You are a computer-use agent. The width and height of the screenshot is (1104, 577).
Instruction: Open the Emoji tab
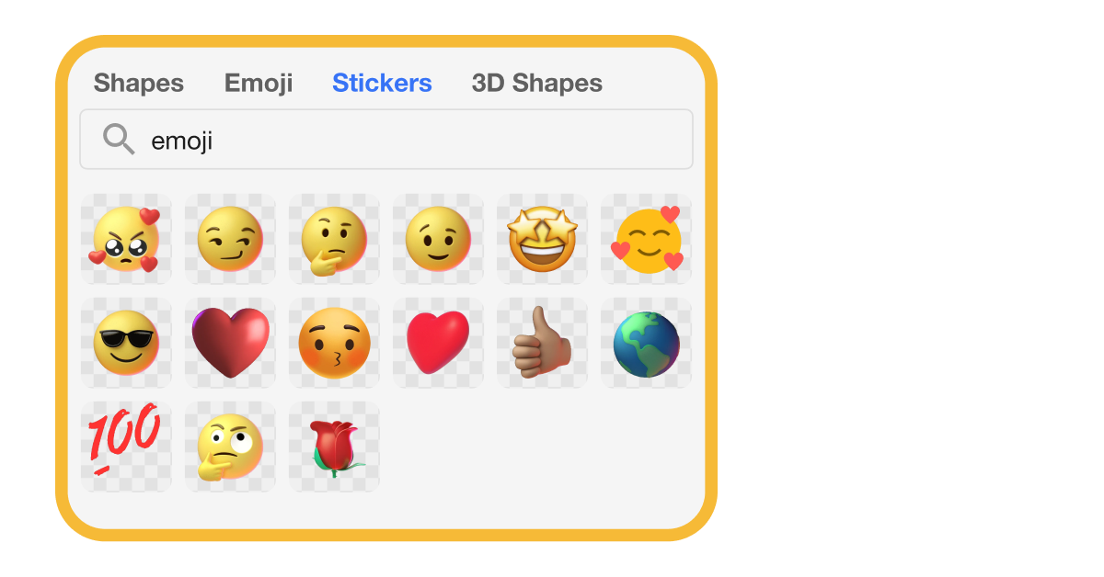(259, 83)
